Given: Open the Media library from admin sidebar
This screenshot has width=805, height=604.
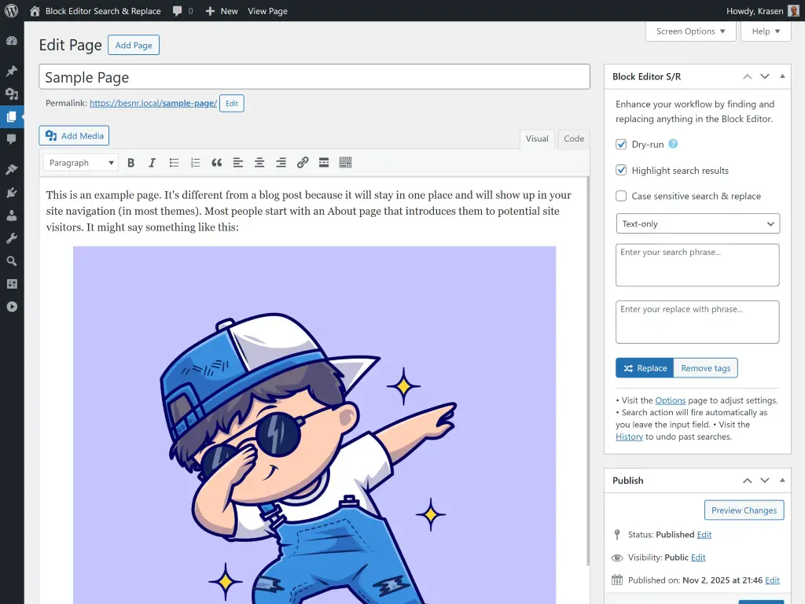Looking at the screenshot, I should [x=11, y=94].
